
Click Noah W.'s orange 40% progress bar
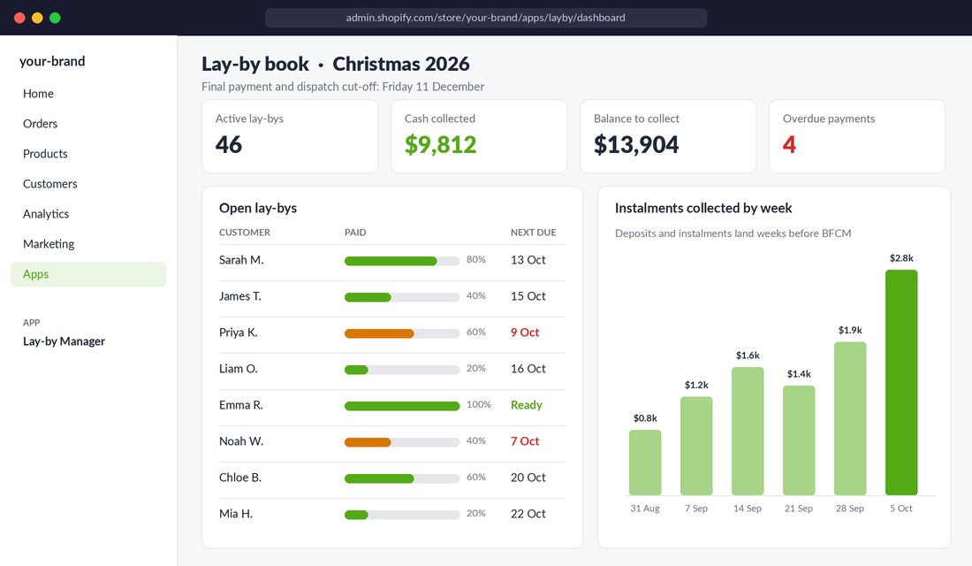pos(402,442)
